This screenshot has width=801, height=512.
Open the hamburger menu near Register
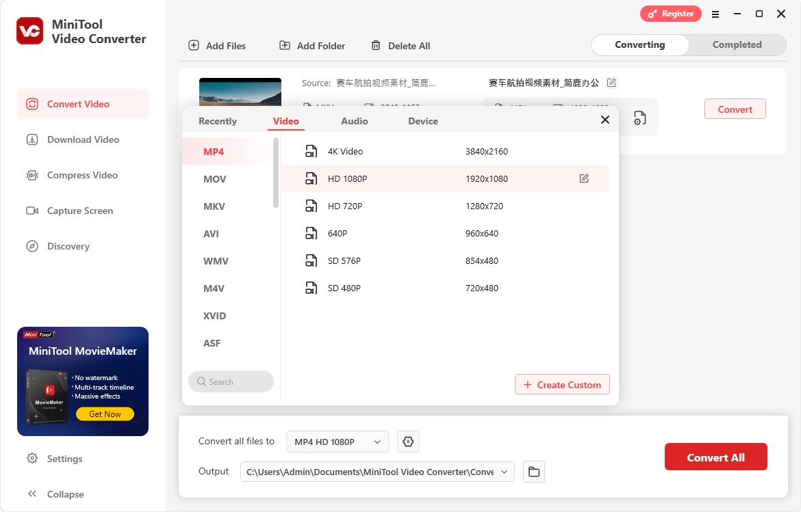click(715, 14)
